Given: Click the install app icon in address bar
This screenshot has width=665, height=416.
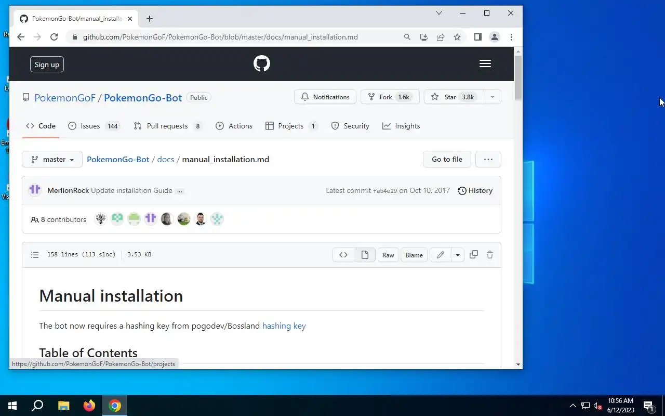Looking at the screenshot, I should pyautogui.click(x=424, y=37).
